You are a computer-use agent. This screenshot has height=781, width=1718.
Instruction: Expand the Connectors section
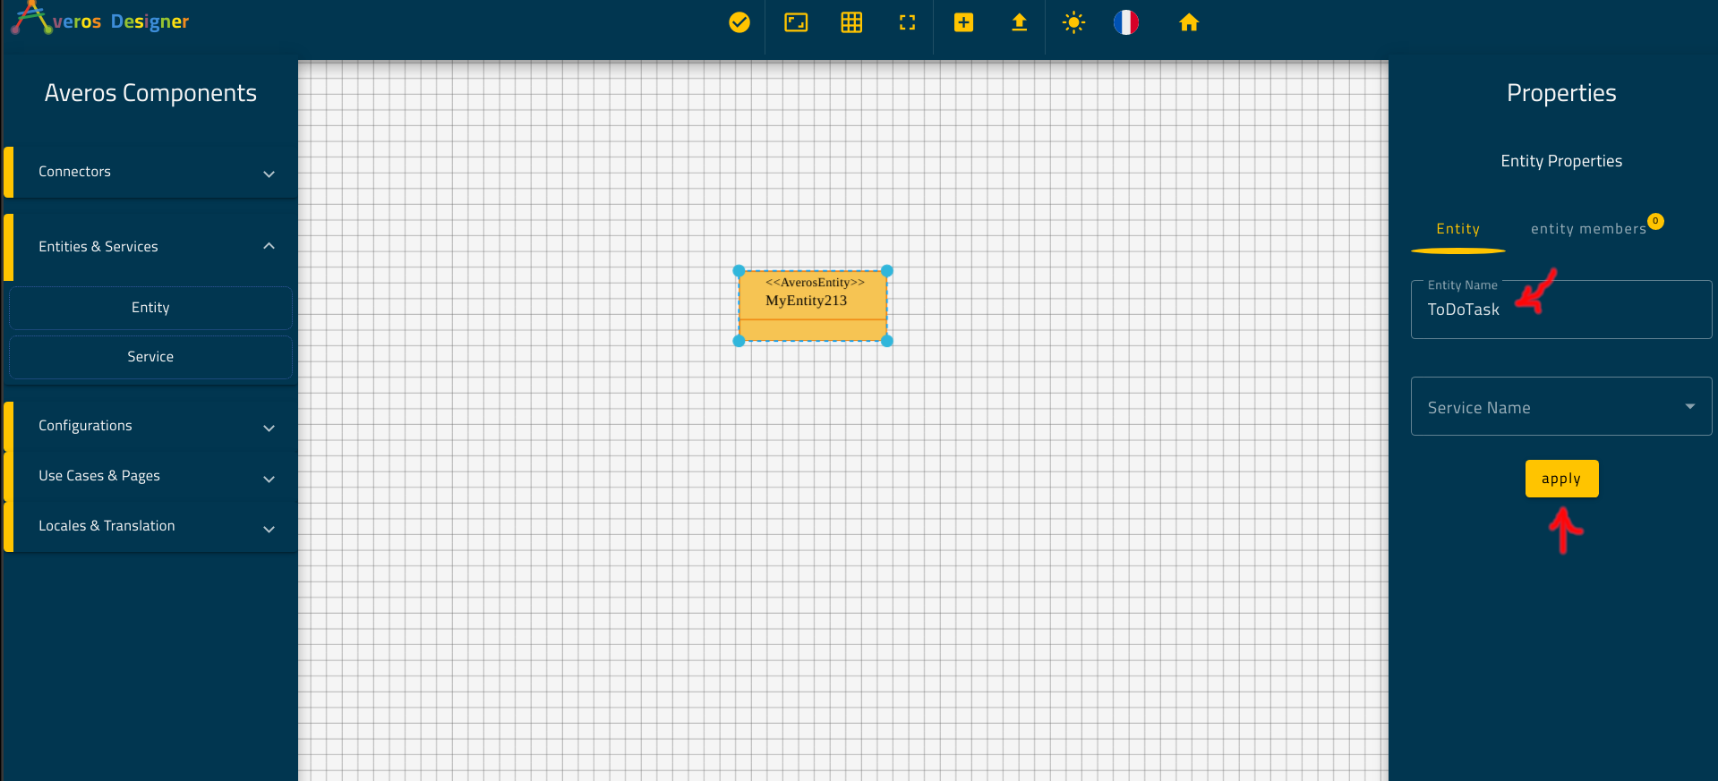pos(152,172)
